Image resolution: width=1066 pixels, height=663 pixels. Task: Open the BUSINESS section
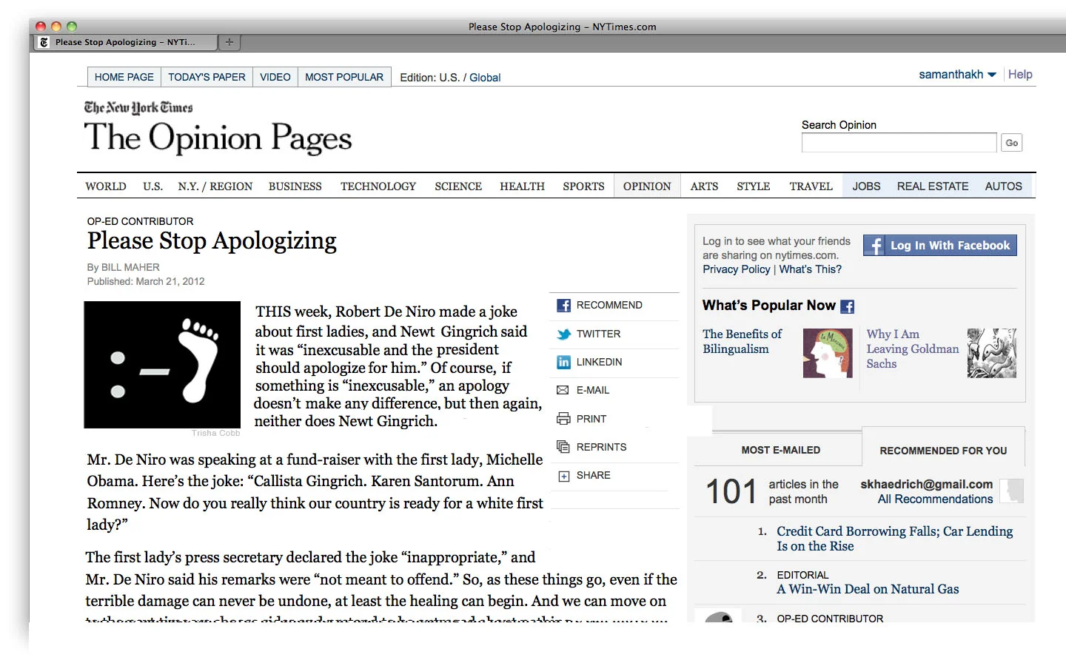pyautogui.click(x=295, y=186)
